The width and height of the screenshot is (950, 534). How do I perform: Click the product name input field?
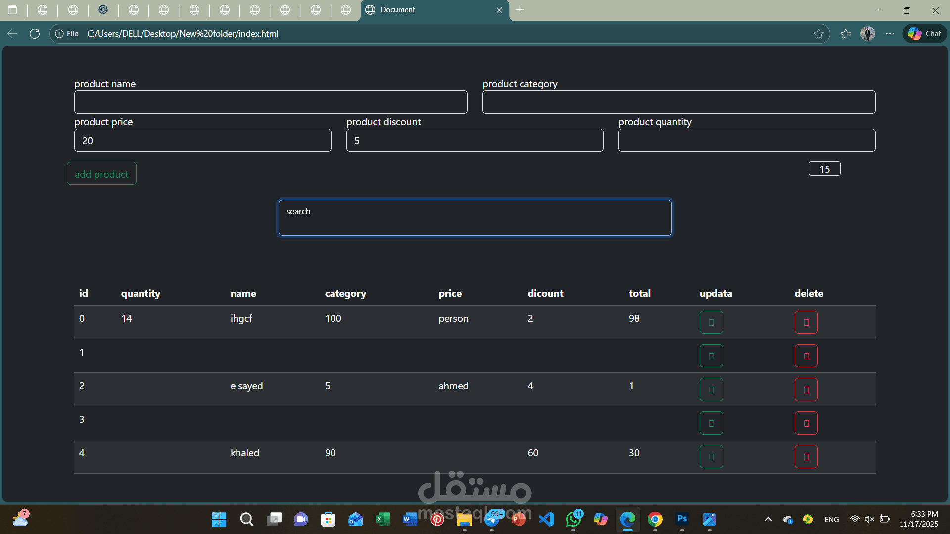[x=271, y=102]
